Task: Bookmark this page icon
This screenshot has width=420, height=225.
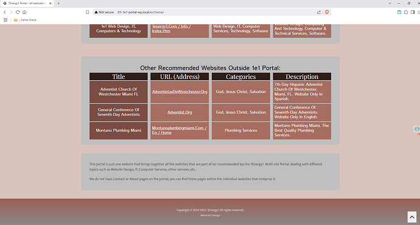Action: coord(87,12)
